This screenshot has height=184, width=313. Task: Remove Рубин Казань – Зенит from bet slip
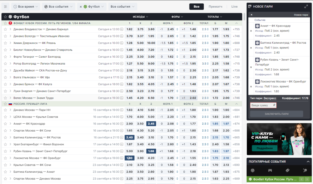click(x=251, y=67)
